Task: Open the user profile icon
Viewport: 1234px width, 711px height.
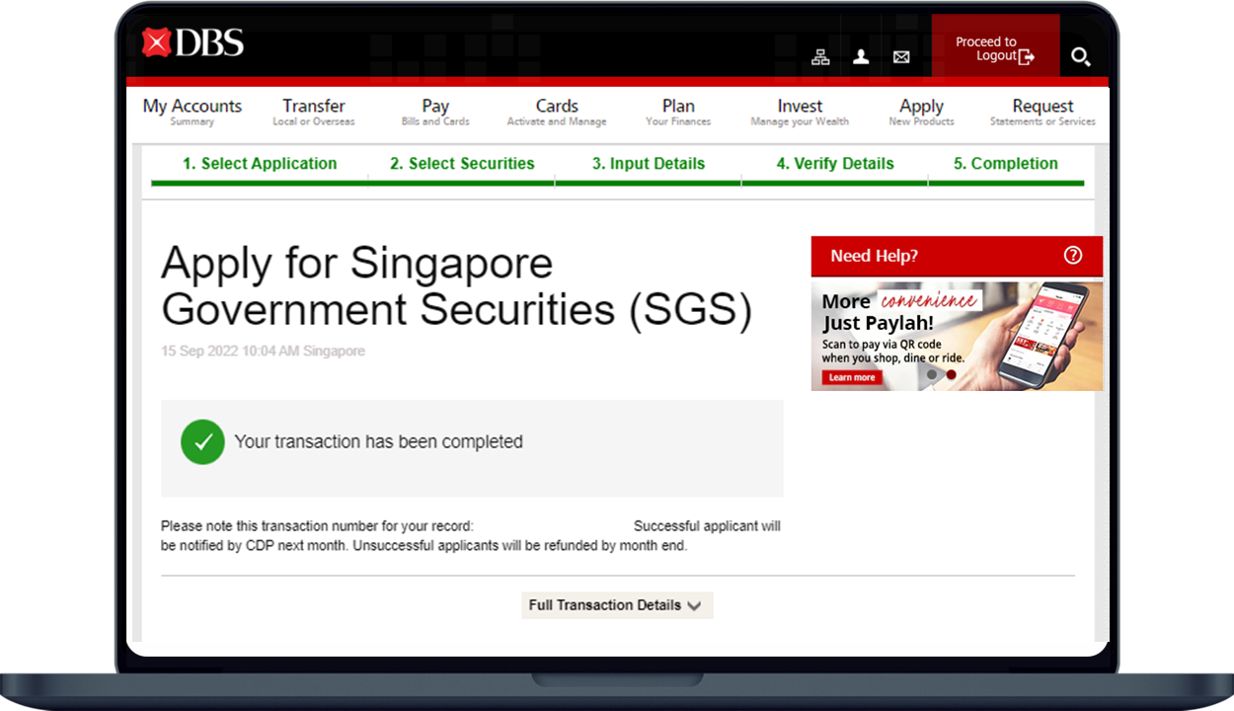Action: (x=861, y=57)
